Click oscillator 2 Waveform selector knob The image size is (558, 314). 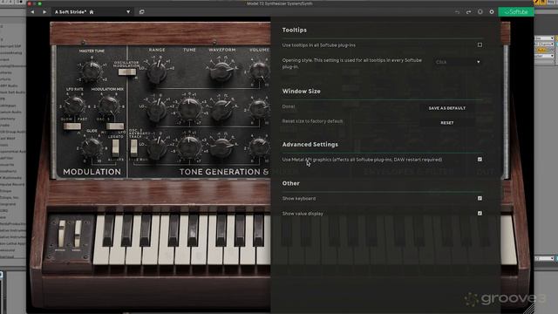pyautogui.click(x=221, y=109)
